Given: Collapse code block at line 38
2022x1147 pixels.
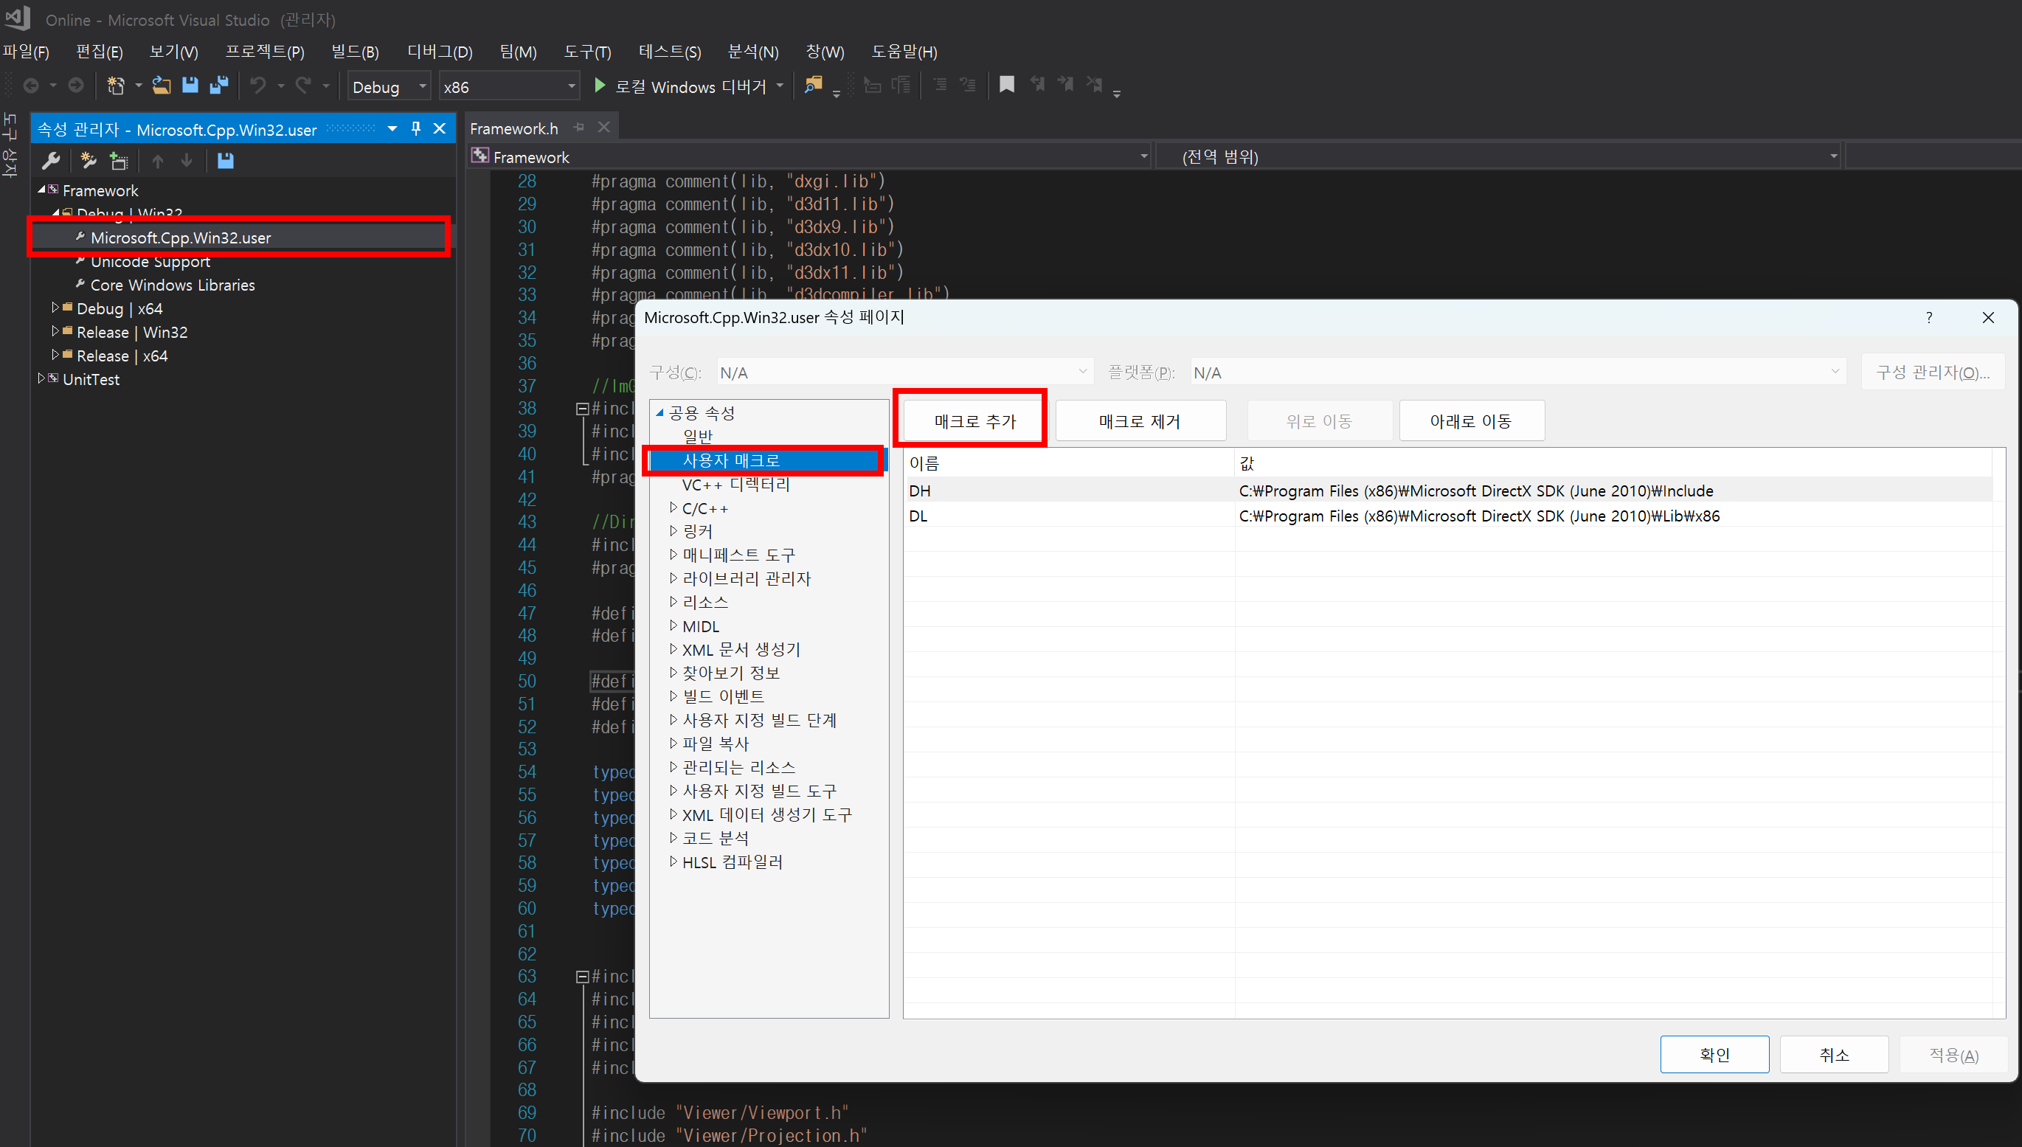Looking at the screenshot, I should point(582,409).
